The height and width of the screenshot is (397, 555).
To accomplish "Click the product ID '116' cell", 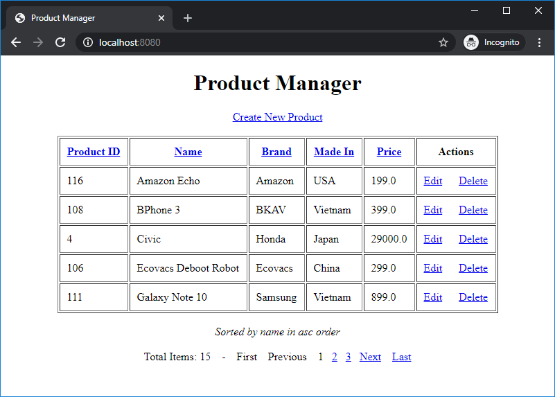I will click(94, 181).
